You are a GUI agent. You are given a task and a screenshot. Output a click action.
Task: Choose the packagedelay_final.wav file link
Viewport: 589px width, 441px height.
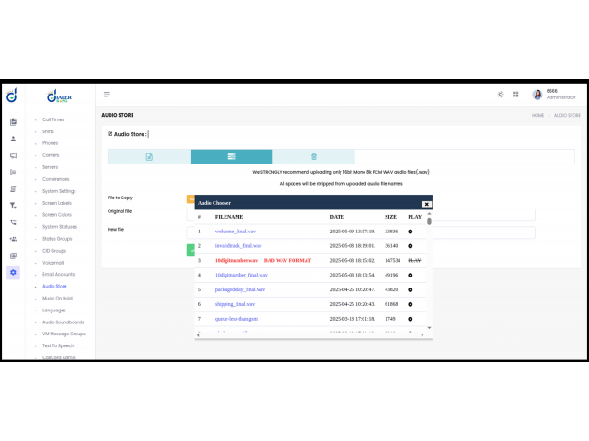pyautogui.click(x=239, y=289)
